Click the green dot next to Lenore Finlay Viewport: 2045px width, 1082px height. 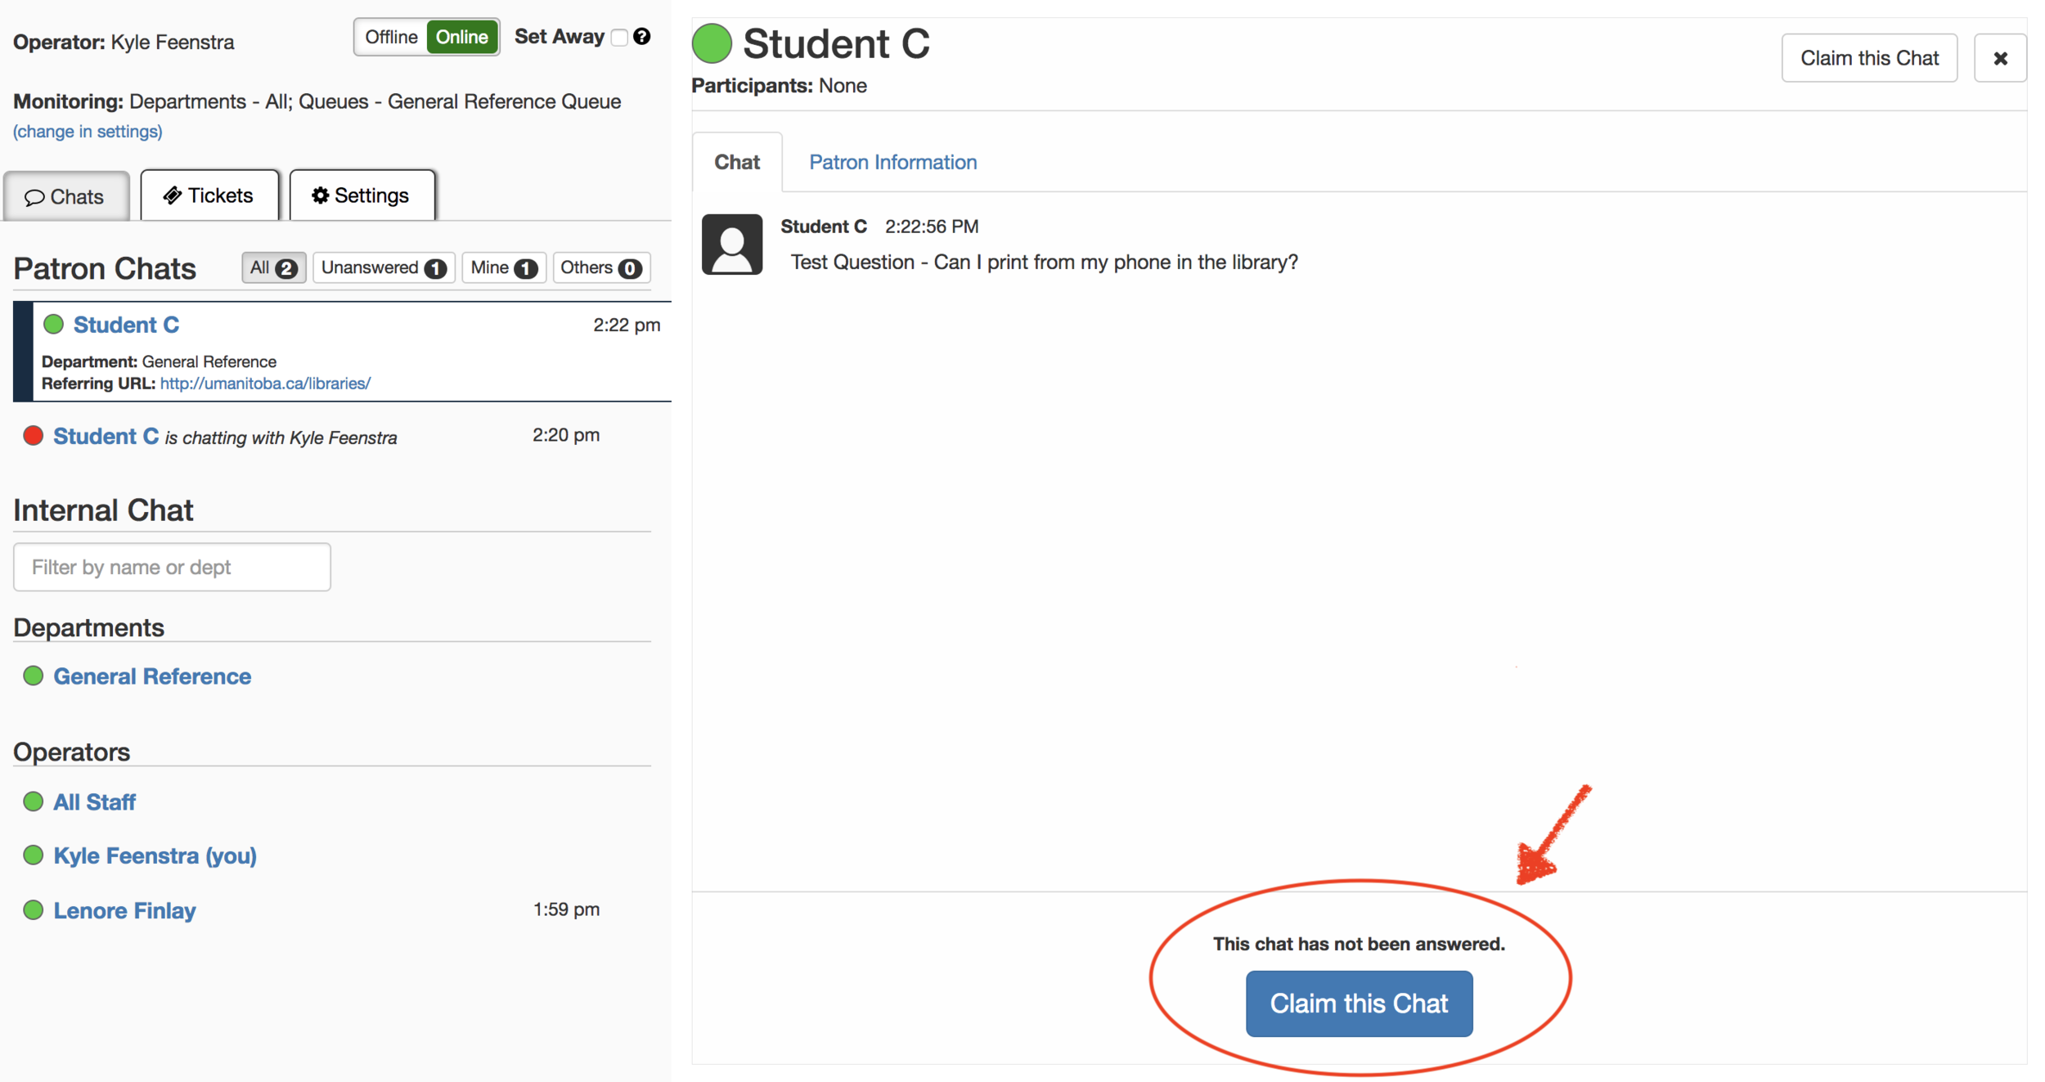click(34, 910)
